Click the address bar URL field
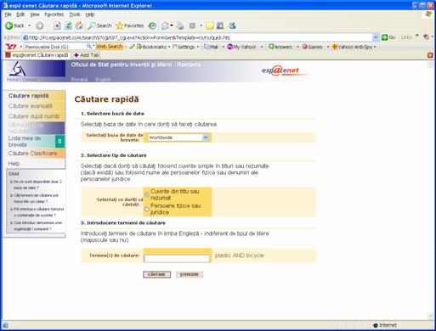This screenshot has width=436, height=331. [x=197, y=37]
